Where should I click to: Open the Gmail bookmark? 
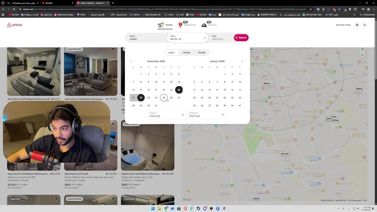[x=190, y=14]
